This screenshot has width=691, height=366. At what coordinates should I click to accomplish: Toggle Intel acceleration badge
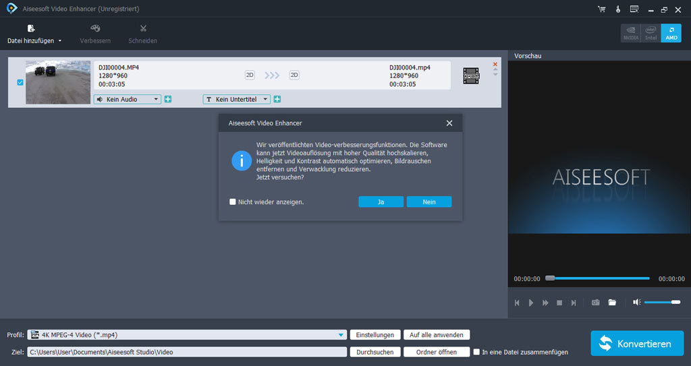tap(651, 33)
